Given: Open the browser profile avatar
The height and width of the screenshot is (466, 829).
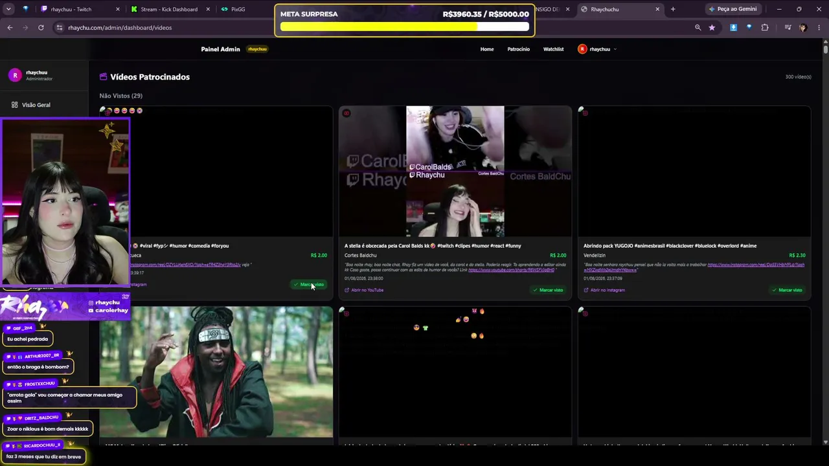Looking at the screenshot, I should 803,28.
